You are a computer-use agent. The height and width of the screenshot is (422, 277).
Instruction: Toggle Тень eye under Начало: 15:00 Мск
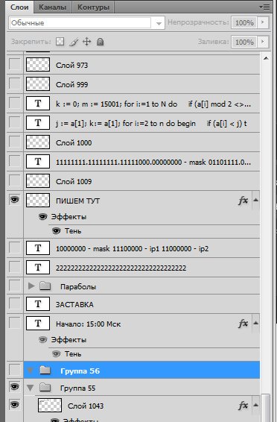point(56,353)
